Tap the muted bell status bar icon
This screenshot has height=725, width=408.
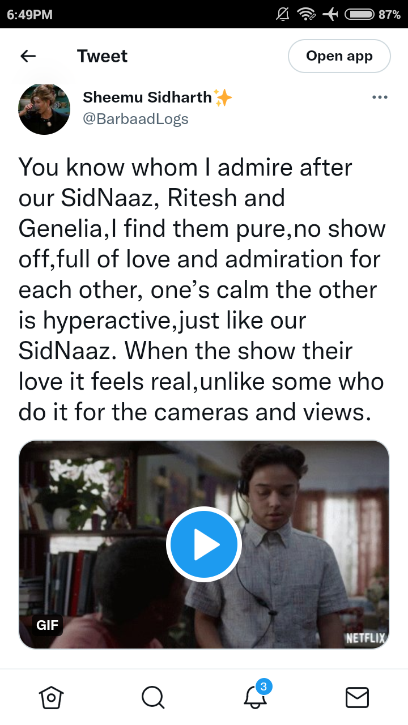coord(282,15)
